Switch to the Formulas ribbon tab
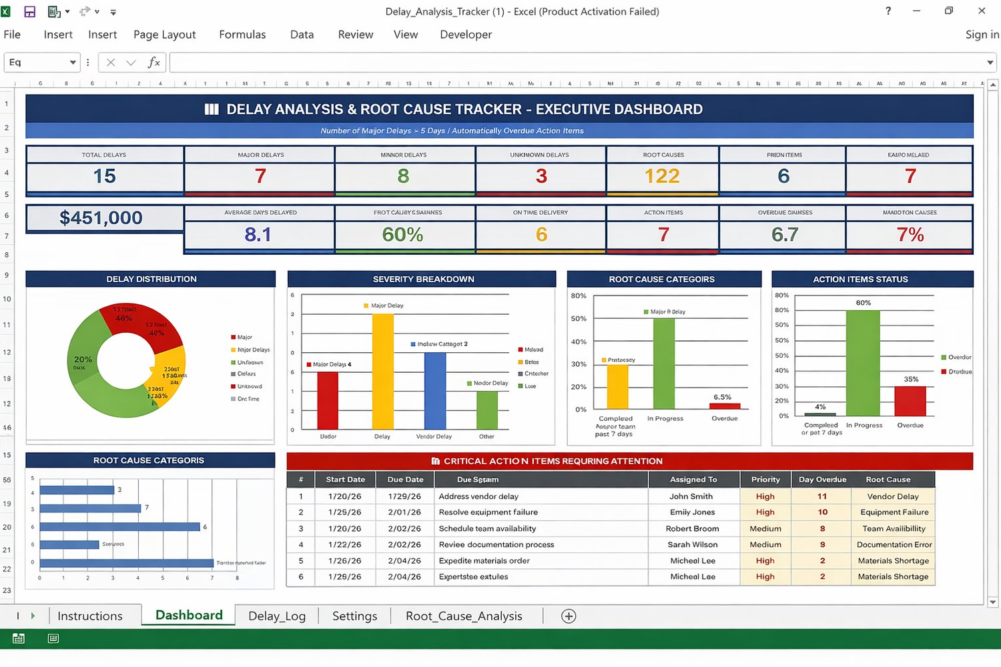The height and width of the screenshot is (667, 1001). click(242, 34)
